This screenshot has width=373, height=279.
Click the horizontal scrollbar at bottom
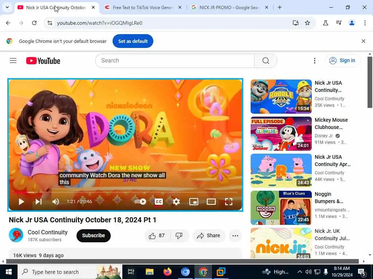(x=182, y=262)
